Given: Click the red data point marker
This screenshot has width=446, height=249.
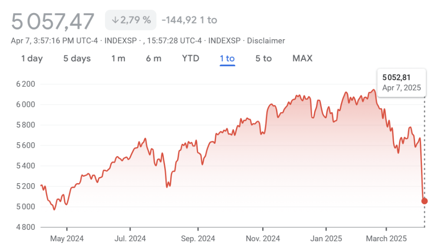Looking at the screenshot, I should (x=424, y=201).
